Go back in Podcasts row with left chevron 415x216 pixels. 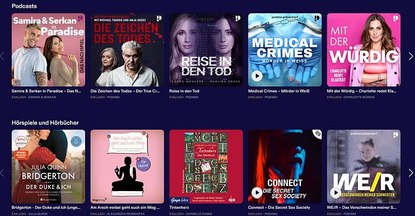point(2,56)
